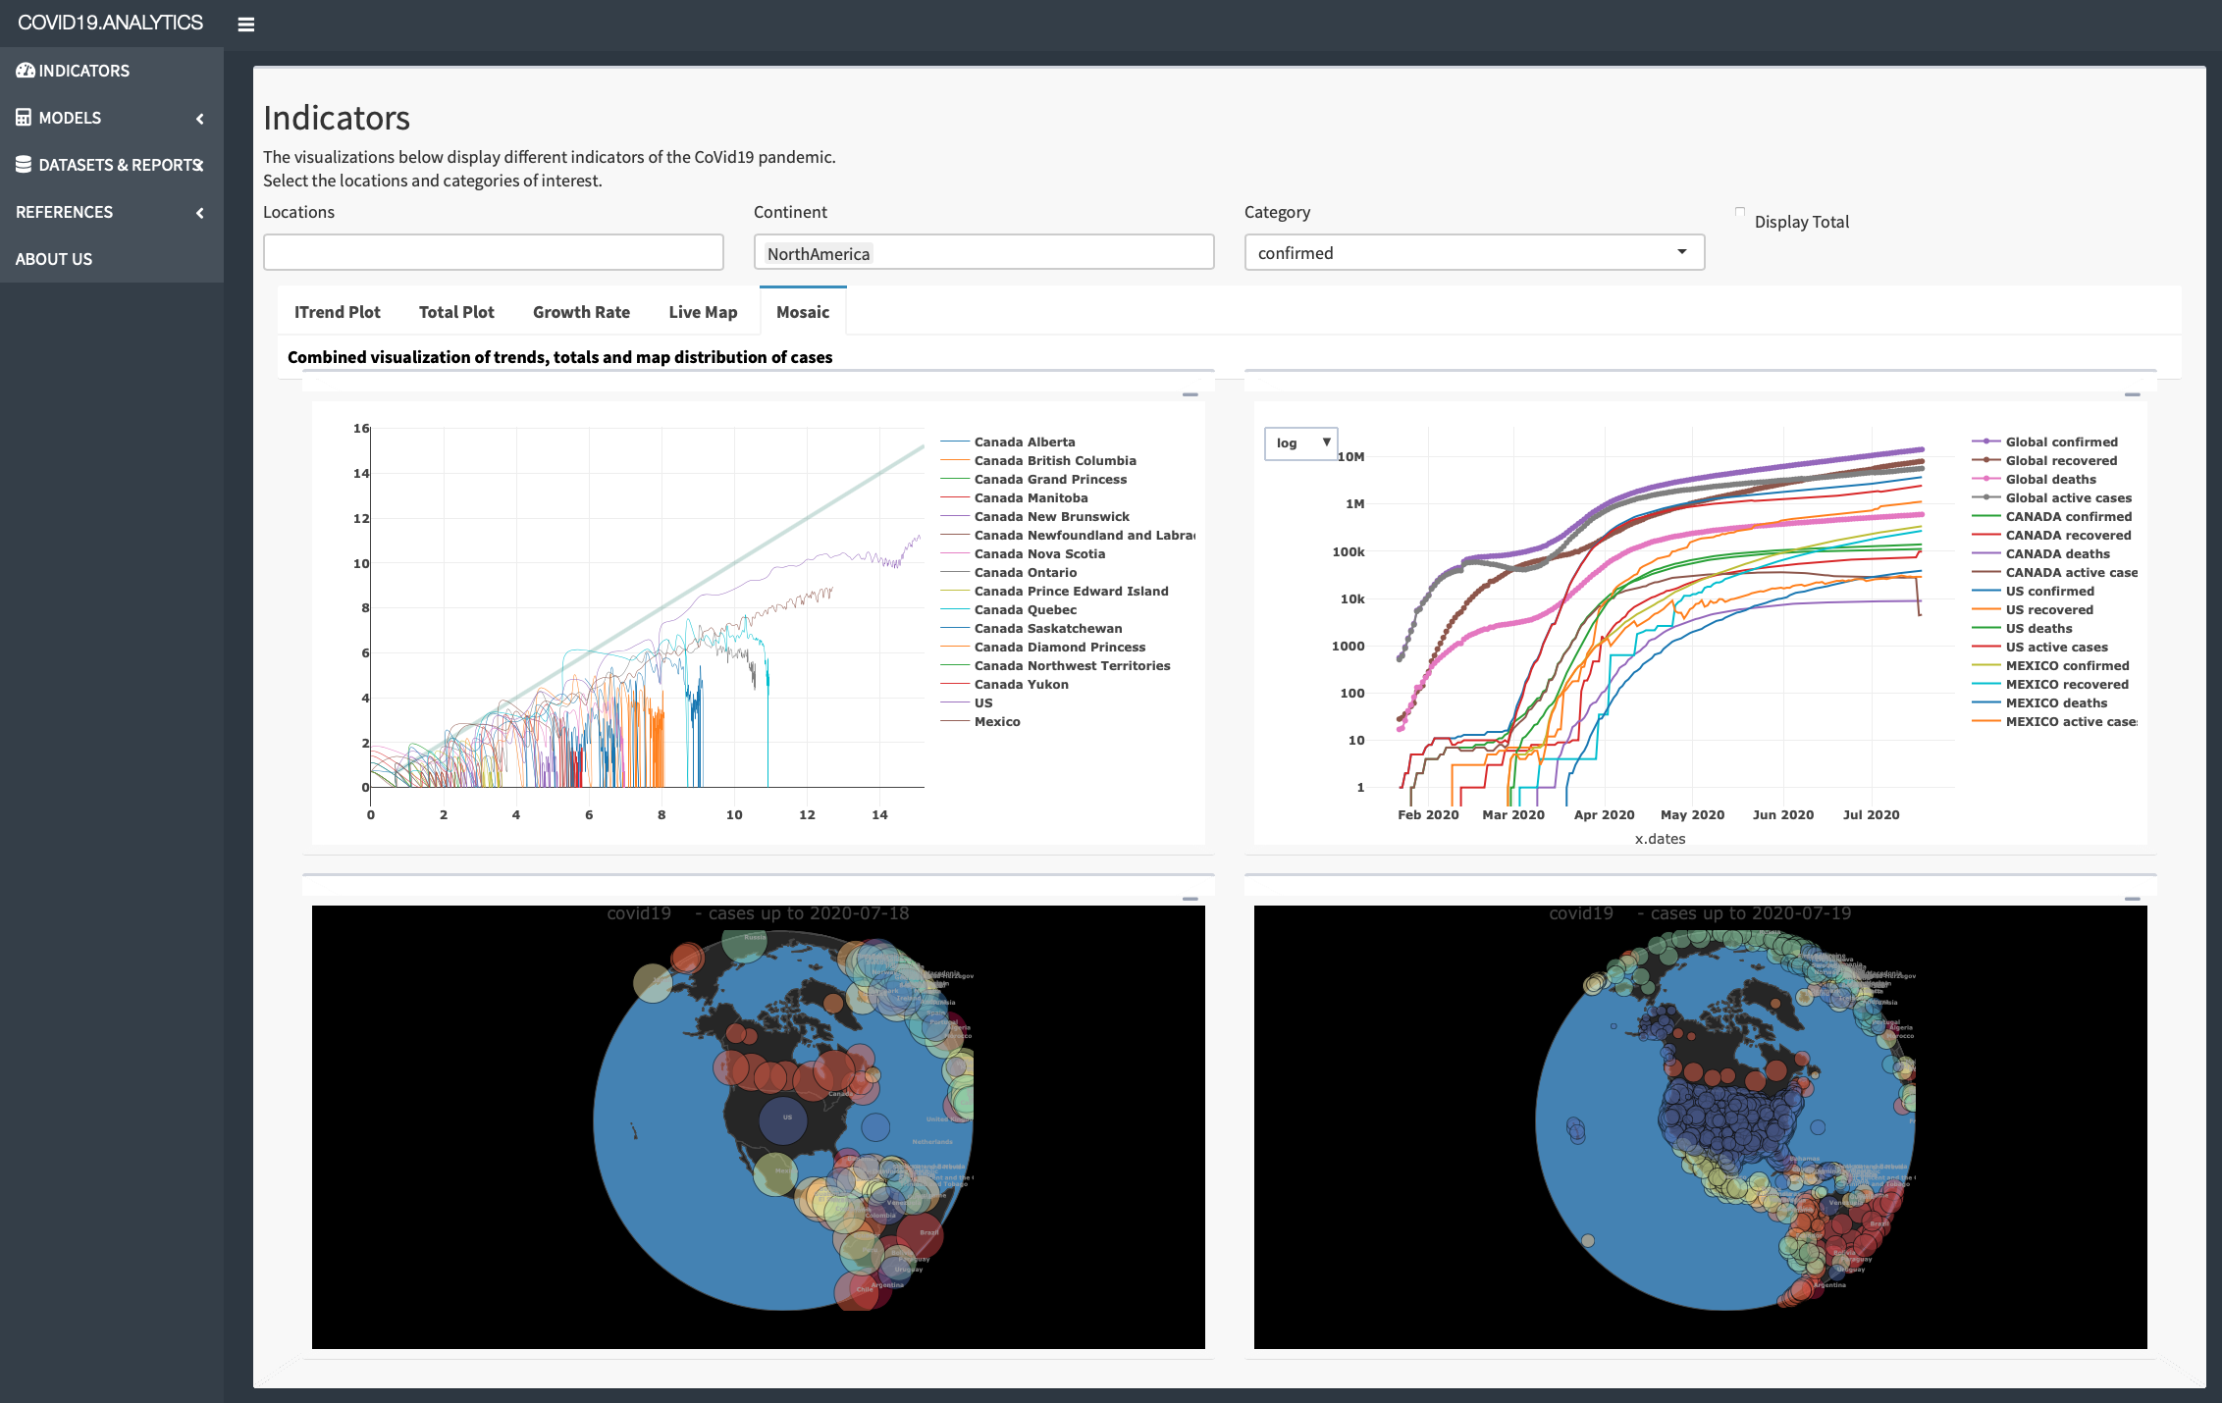The height and width of the screenshot is (1403, 2222).
Task: Collapse the trend plot panel minus icon
Action: pyautogui.click(x=1190, y=394)
